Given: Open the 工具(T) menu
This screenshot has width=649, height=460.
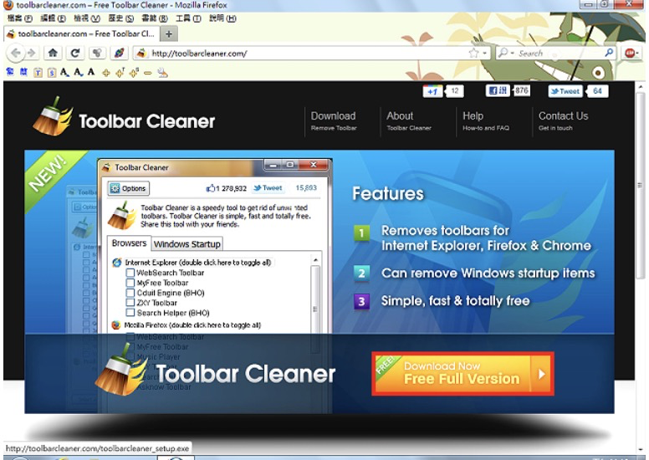Looking at the screenshot, I should coord(188,18).
